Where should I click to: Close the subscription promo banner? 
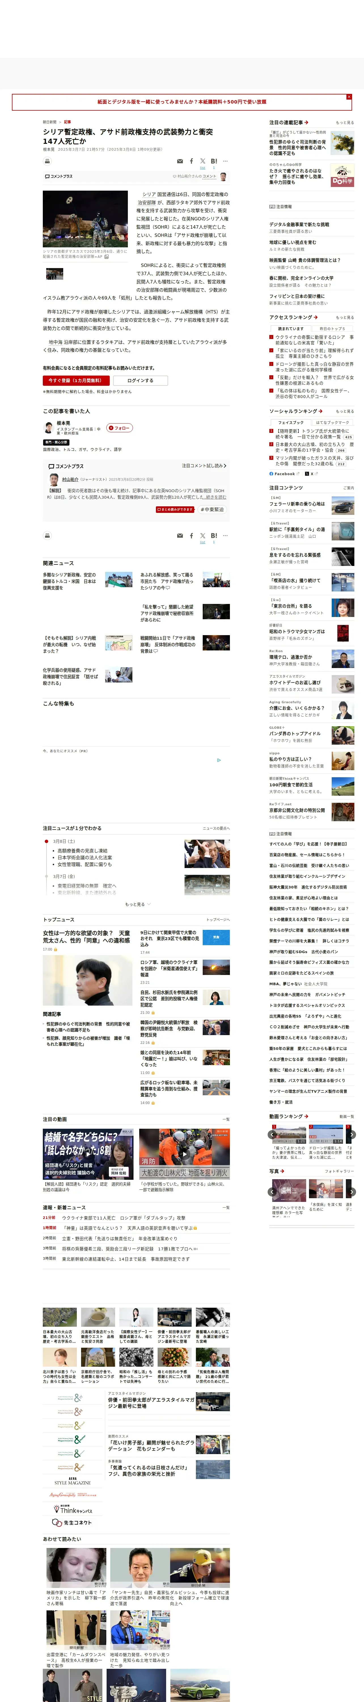click(349, 97)
